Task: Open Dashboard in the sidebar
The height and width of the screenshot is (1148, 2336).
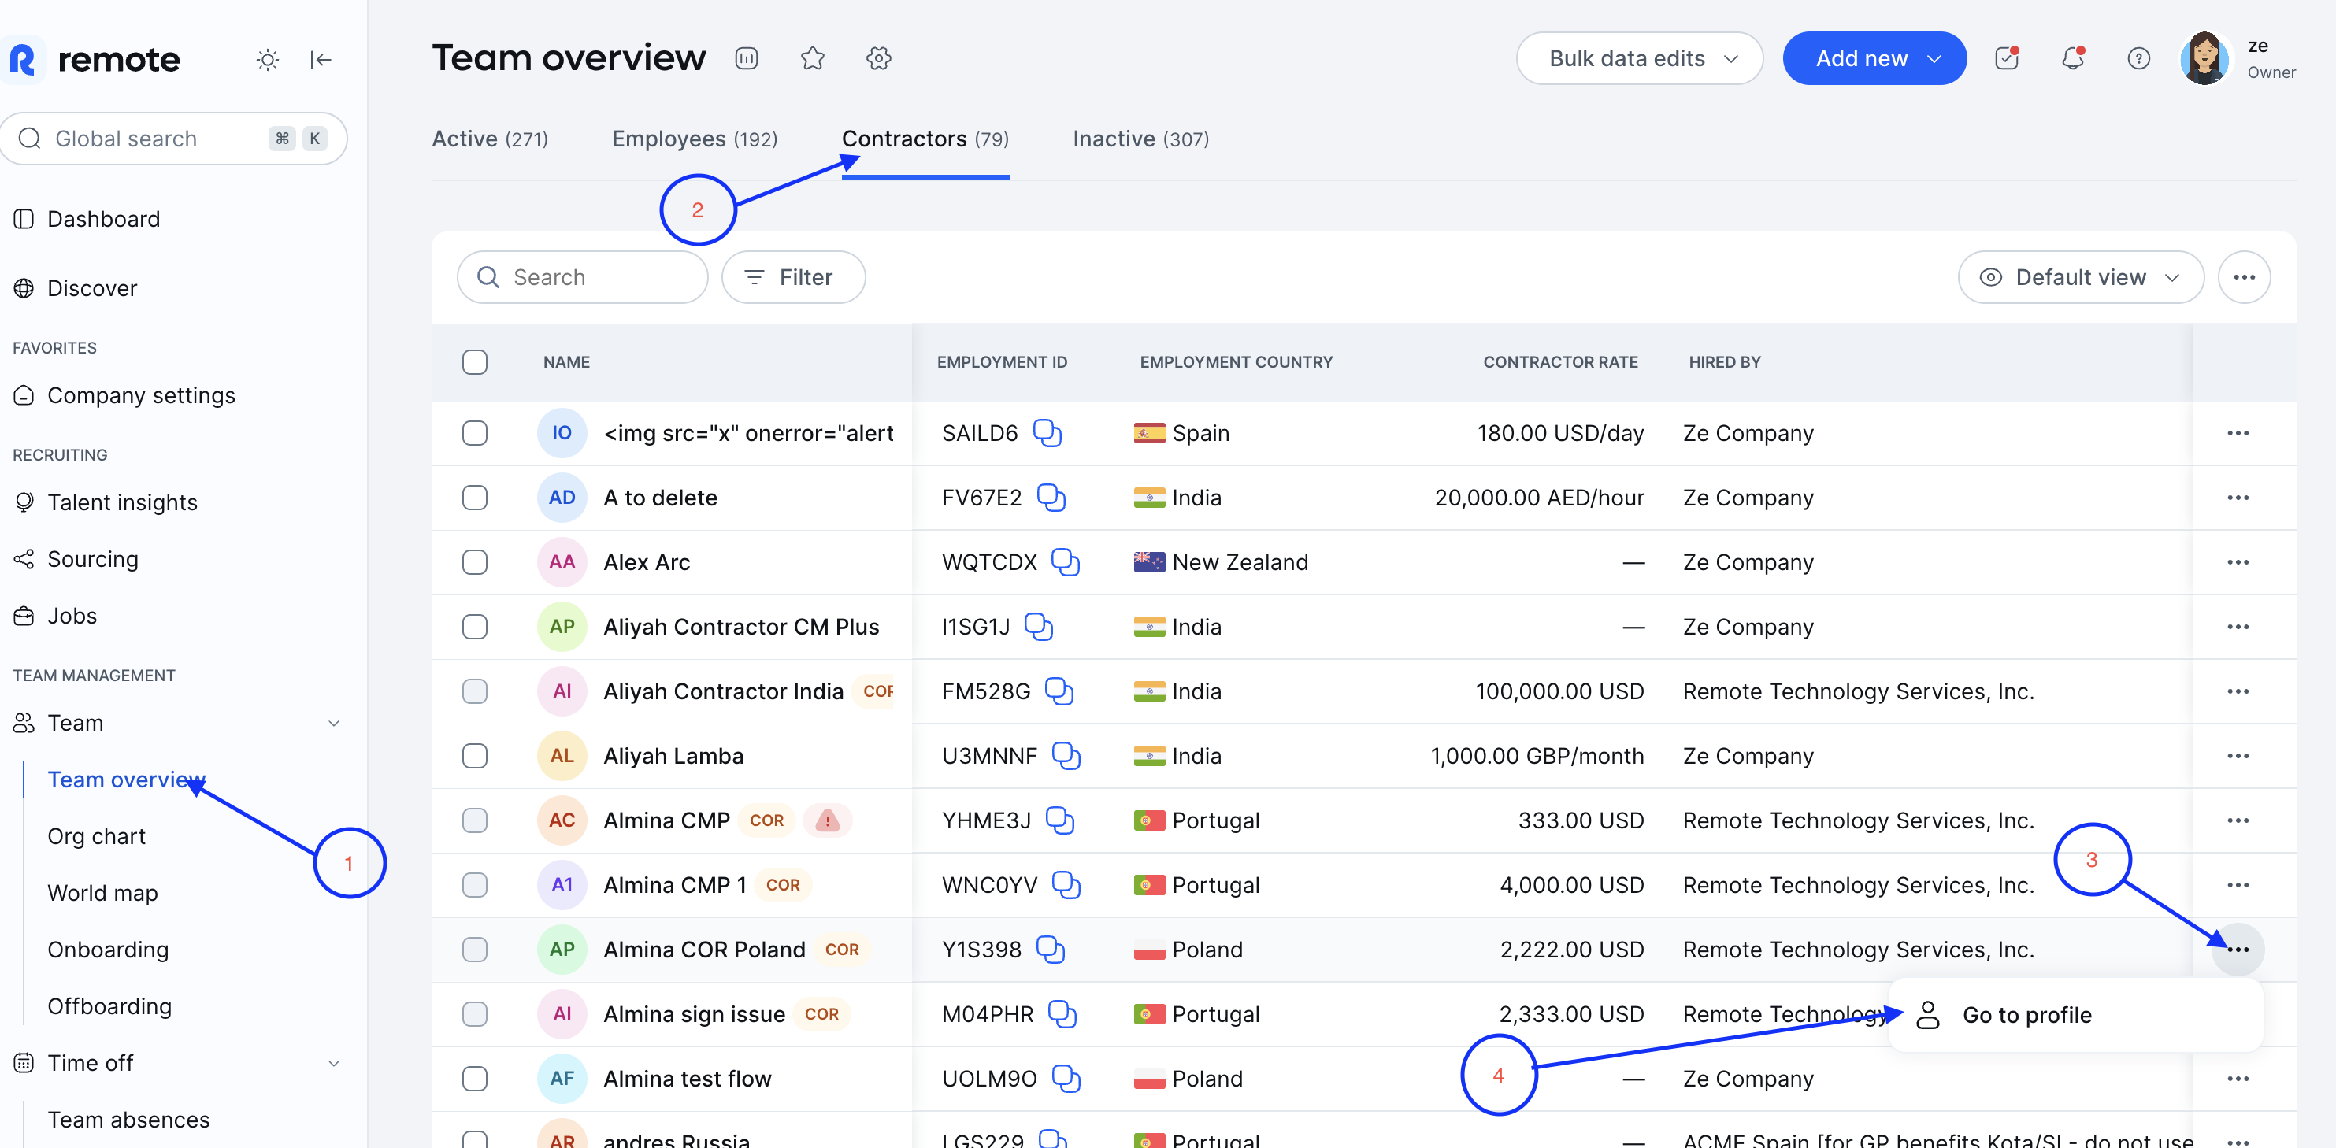Action: coord(103,220)
